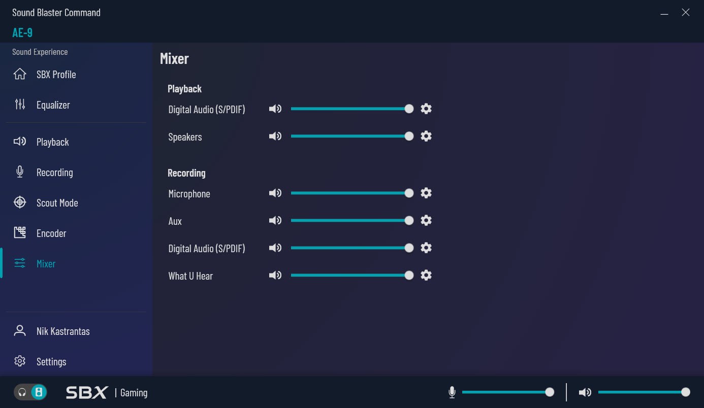Screen dimensions: 704x408
Task: Open Microphone gear settings
Action: point(426,193)
